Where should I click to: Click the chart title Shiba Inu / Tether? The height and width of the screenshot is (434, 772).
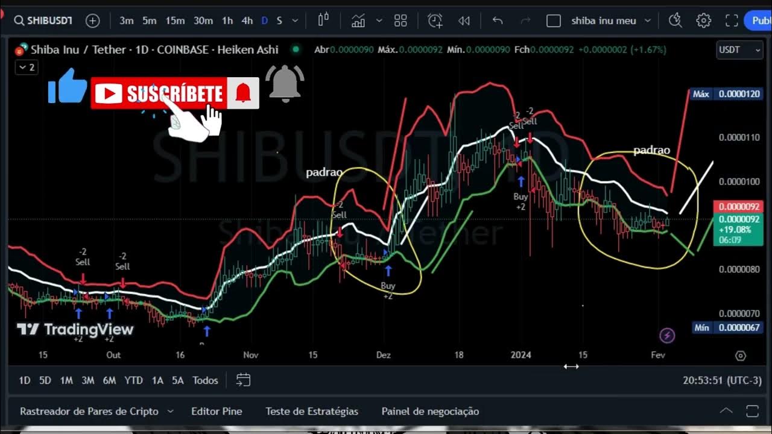pos(78,49)
